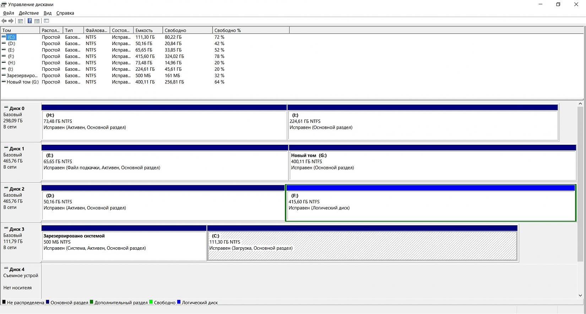Viewport: 586px width, 314px height.
Task: Click the vertical scrollbar thumb in disk pane
Action: (x=580, y=184)
